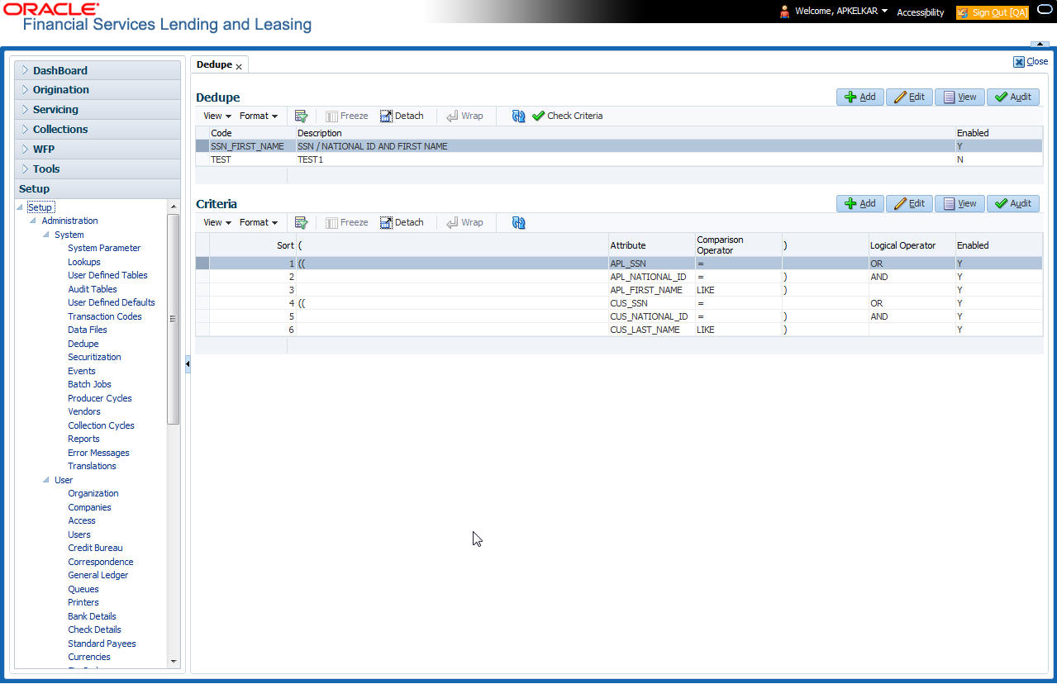Viewport: 1057px width, 684px height.
Task: Open General Ledger in the tree
Action: tap(98, 576)
